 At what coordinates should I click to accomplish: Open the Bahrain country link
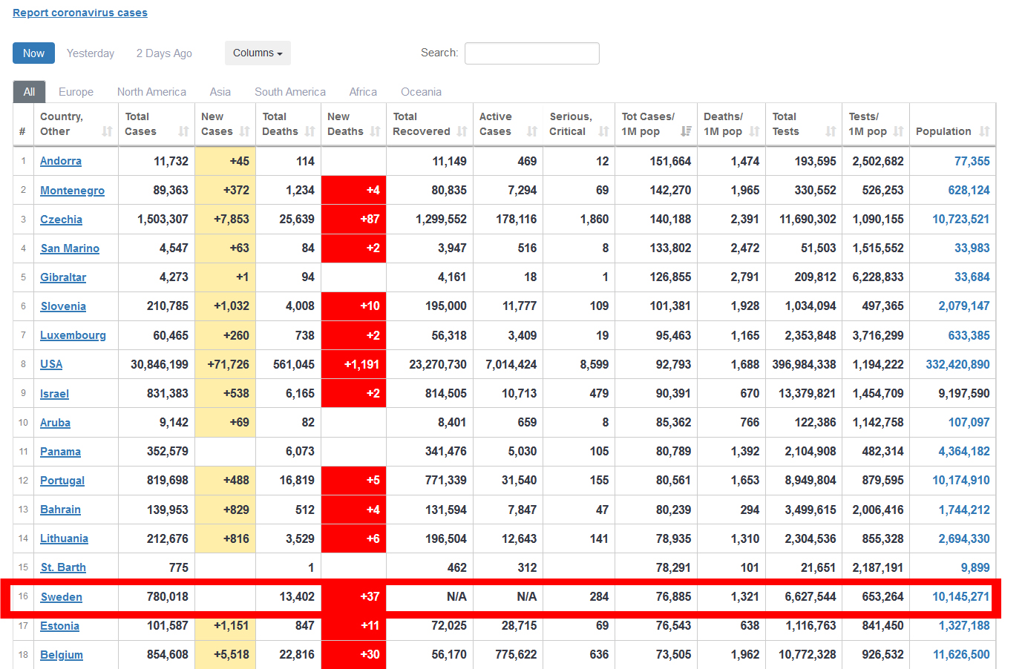(60, 510)
